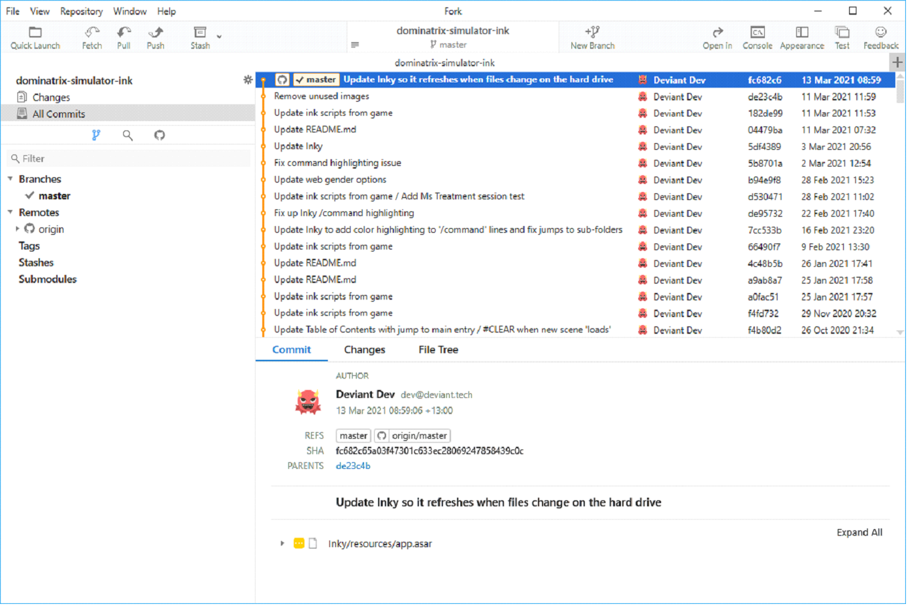Send Feedback via smiley icon
Image resolution: width=908 pixels, height=606 pixels.
(x=881, y=38)
